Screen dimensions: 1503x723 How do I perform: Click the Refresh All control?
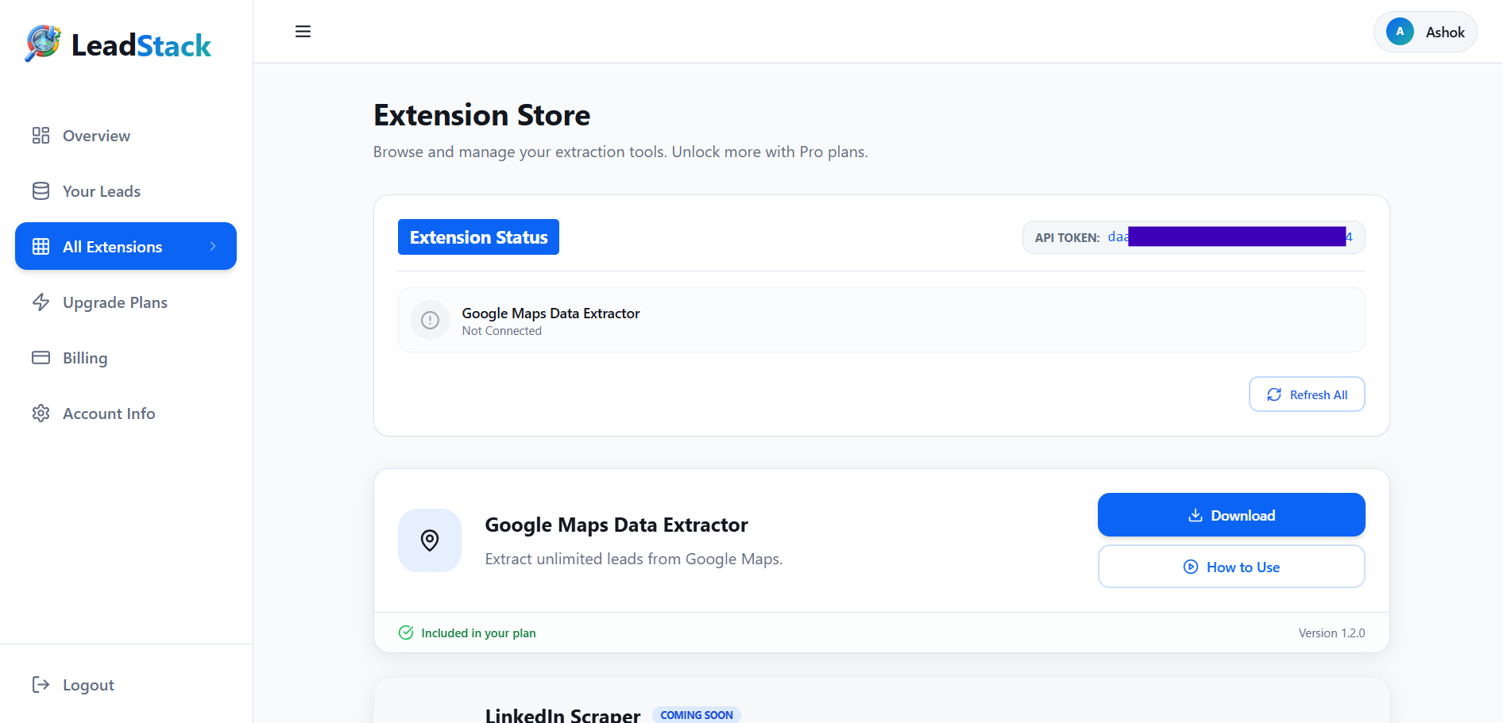click(x=1306, y=394)
